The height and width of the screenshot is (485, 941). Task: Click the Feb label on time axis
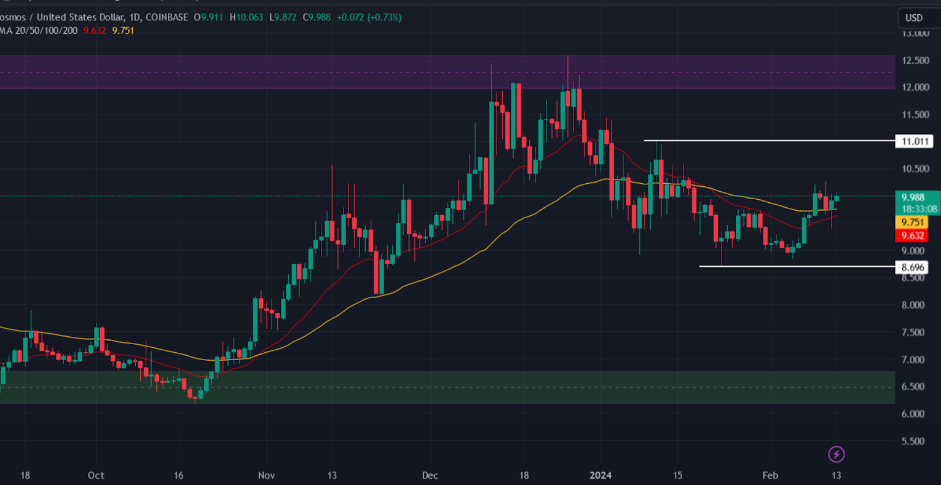click(770, 475)
